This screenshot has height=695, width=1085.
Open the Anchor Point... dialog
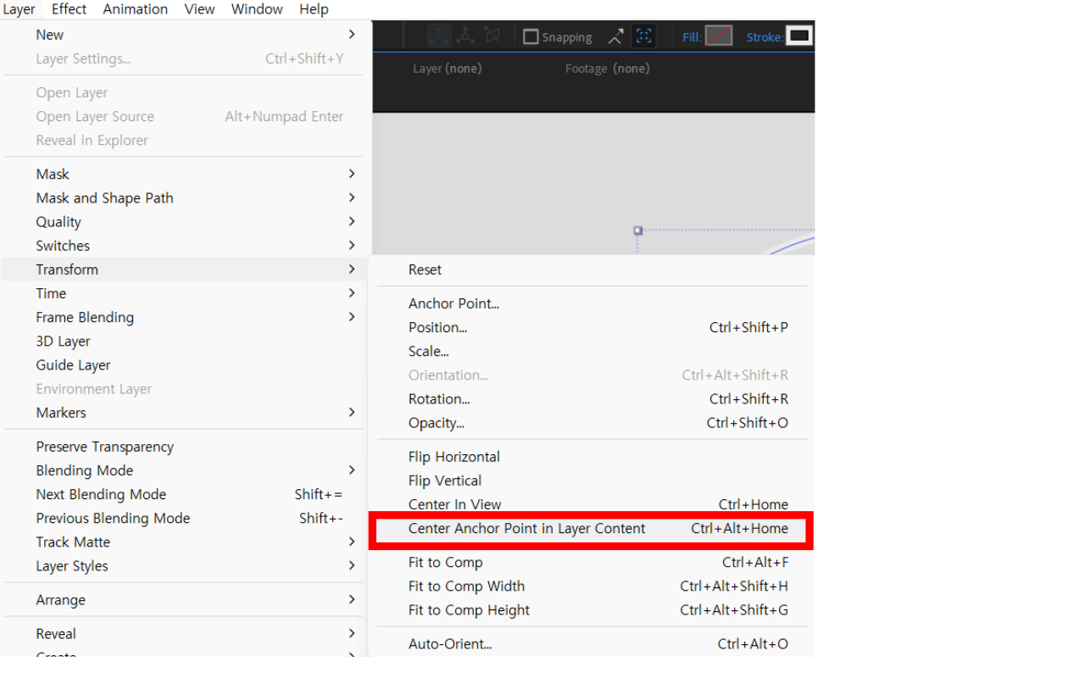591,303
